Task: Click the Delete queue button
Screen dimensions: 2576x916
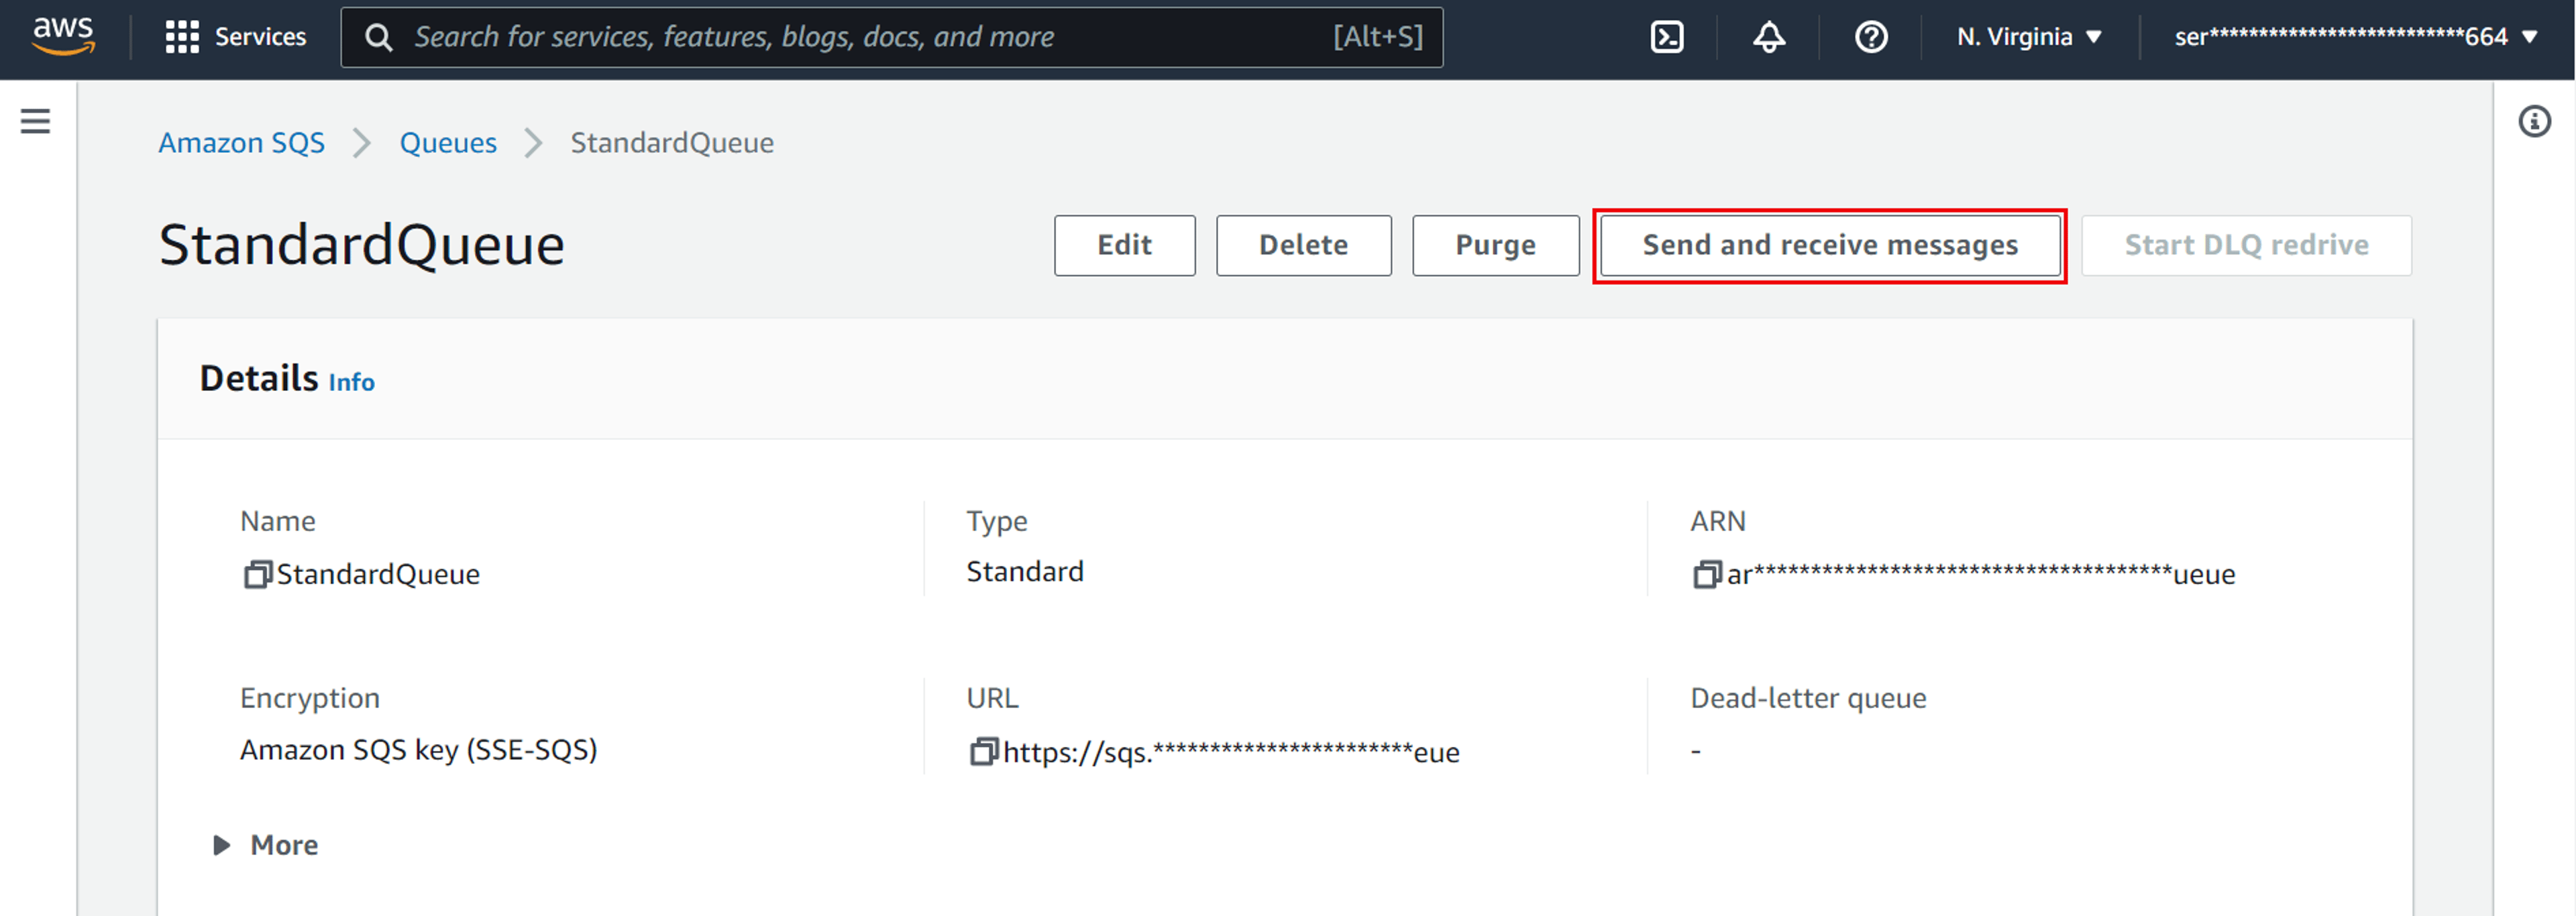Action: (x=1303, y=245)
